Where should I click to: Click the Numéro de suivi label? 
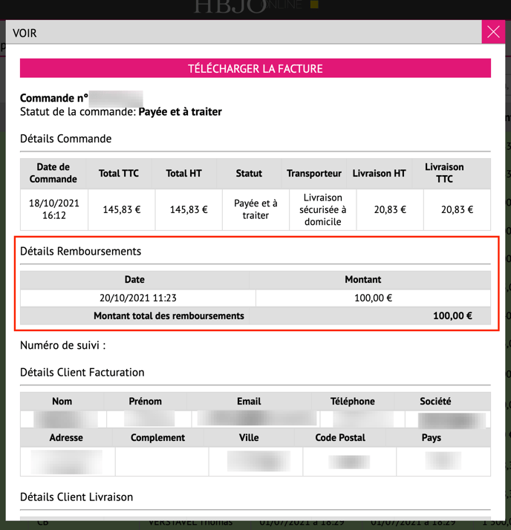coord(62,345)
